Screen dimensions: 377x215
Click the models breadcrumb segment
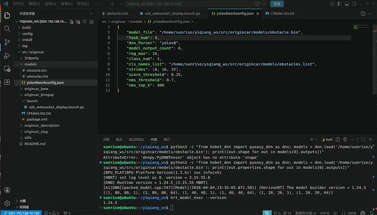(136, 22)
